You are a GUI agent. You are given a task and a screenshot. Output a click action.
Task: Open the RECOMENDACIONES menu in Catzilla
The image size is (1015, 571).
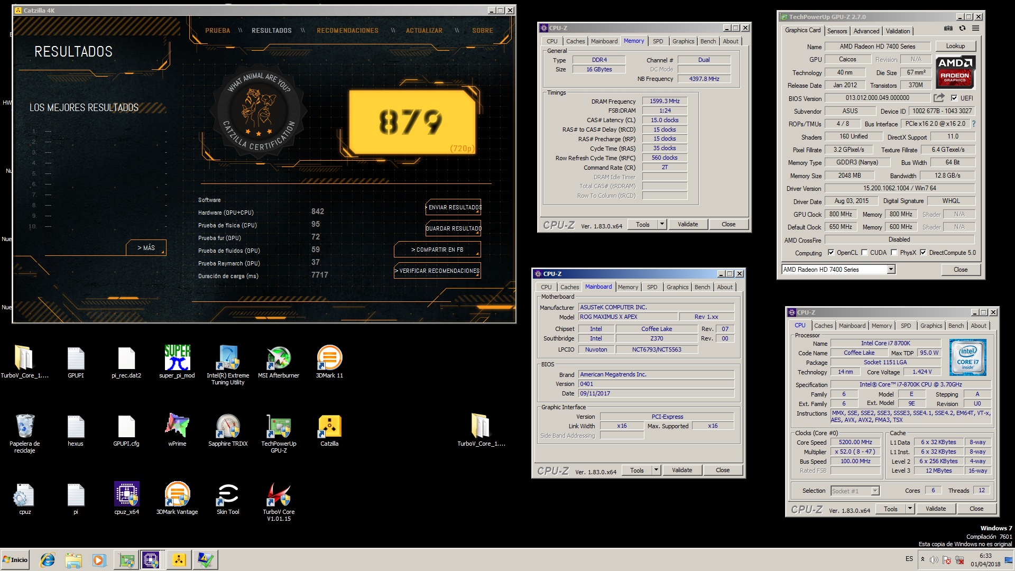[x=347, y=31]
